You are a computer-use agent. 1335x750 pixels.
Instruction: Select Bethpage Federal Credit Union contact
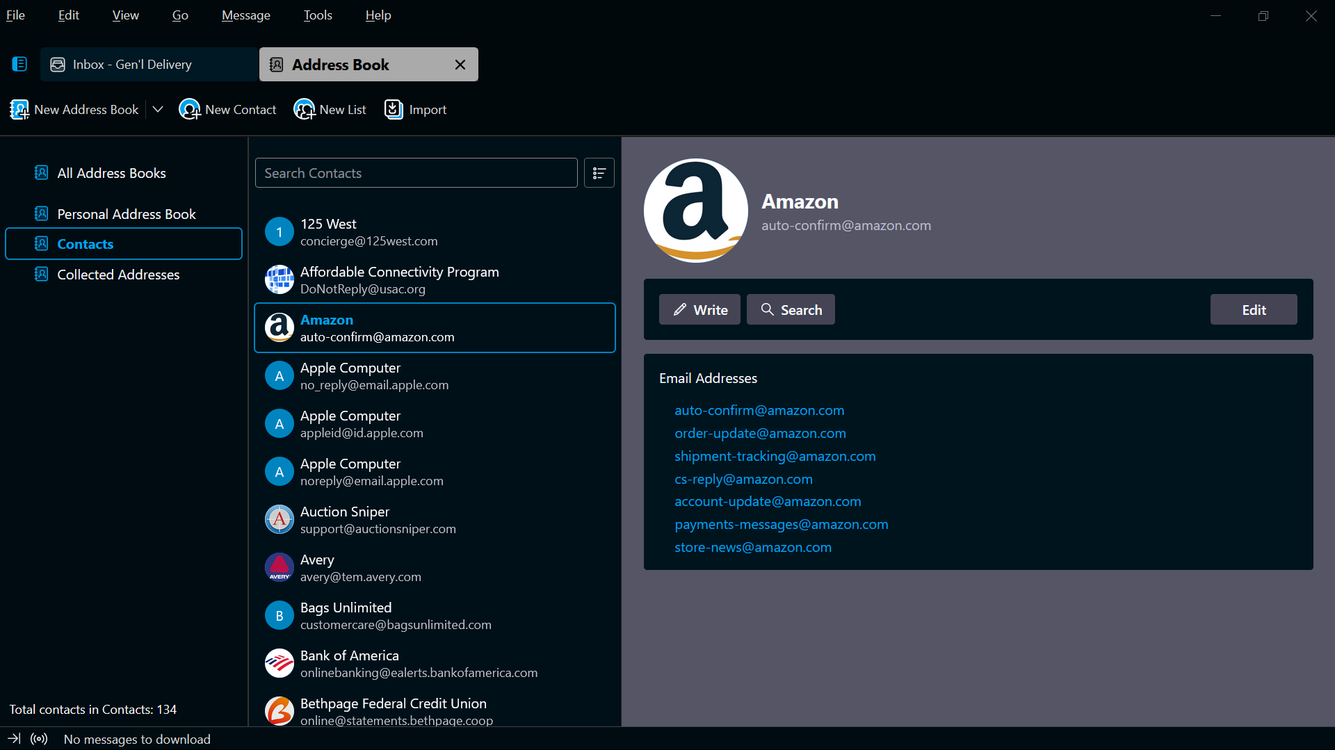click(435, 708)
